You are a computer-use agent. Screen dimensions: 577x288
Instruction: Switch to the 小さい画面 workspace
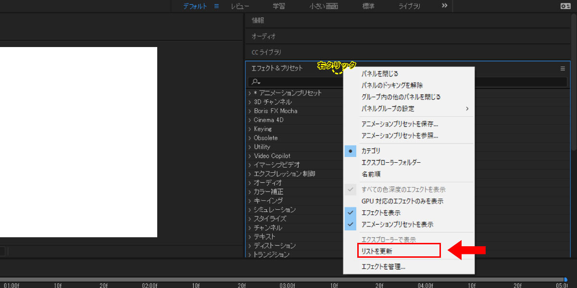point(324,6)
